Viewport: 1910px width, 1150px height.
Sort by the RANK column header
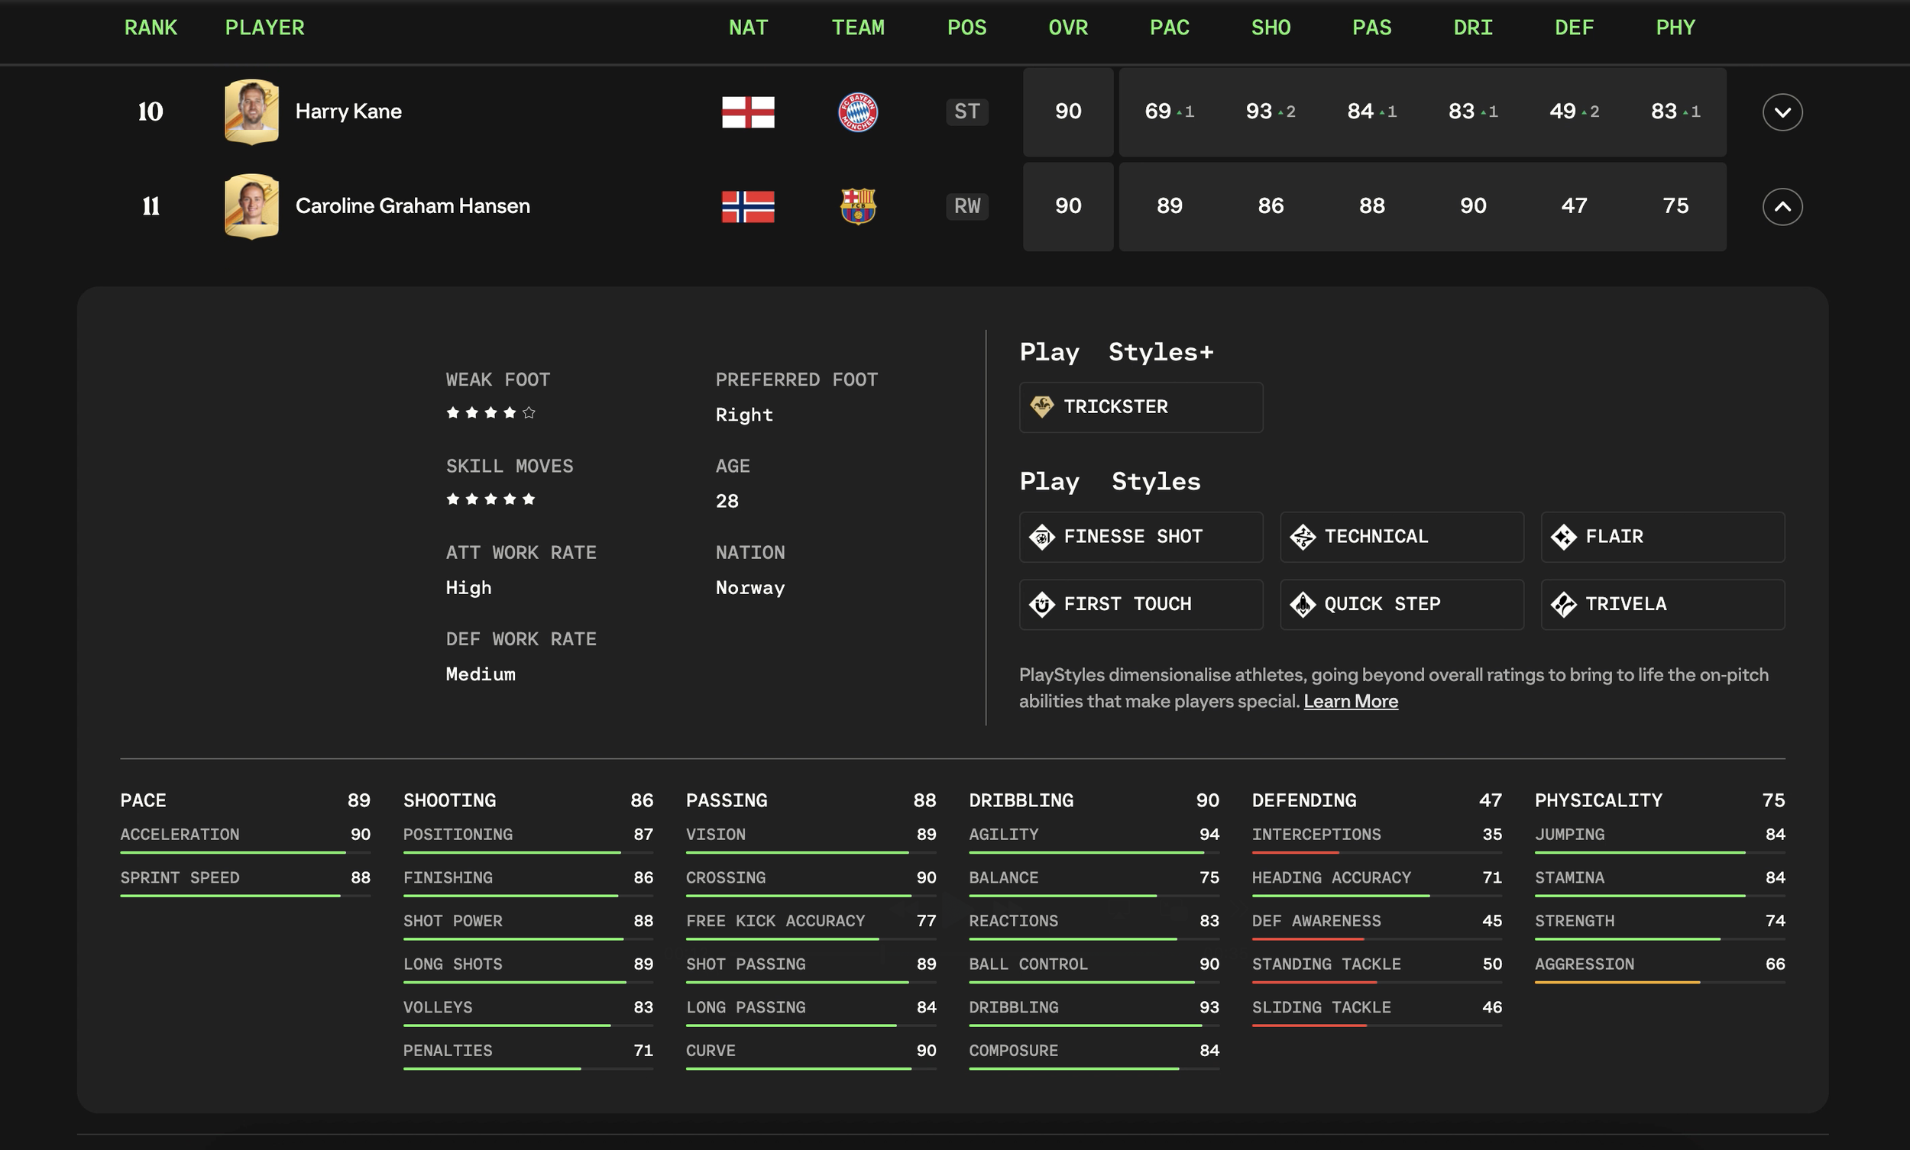(x=151, y=28)
